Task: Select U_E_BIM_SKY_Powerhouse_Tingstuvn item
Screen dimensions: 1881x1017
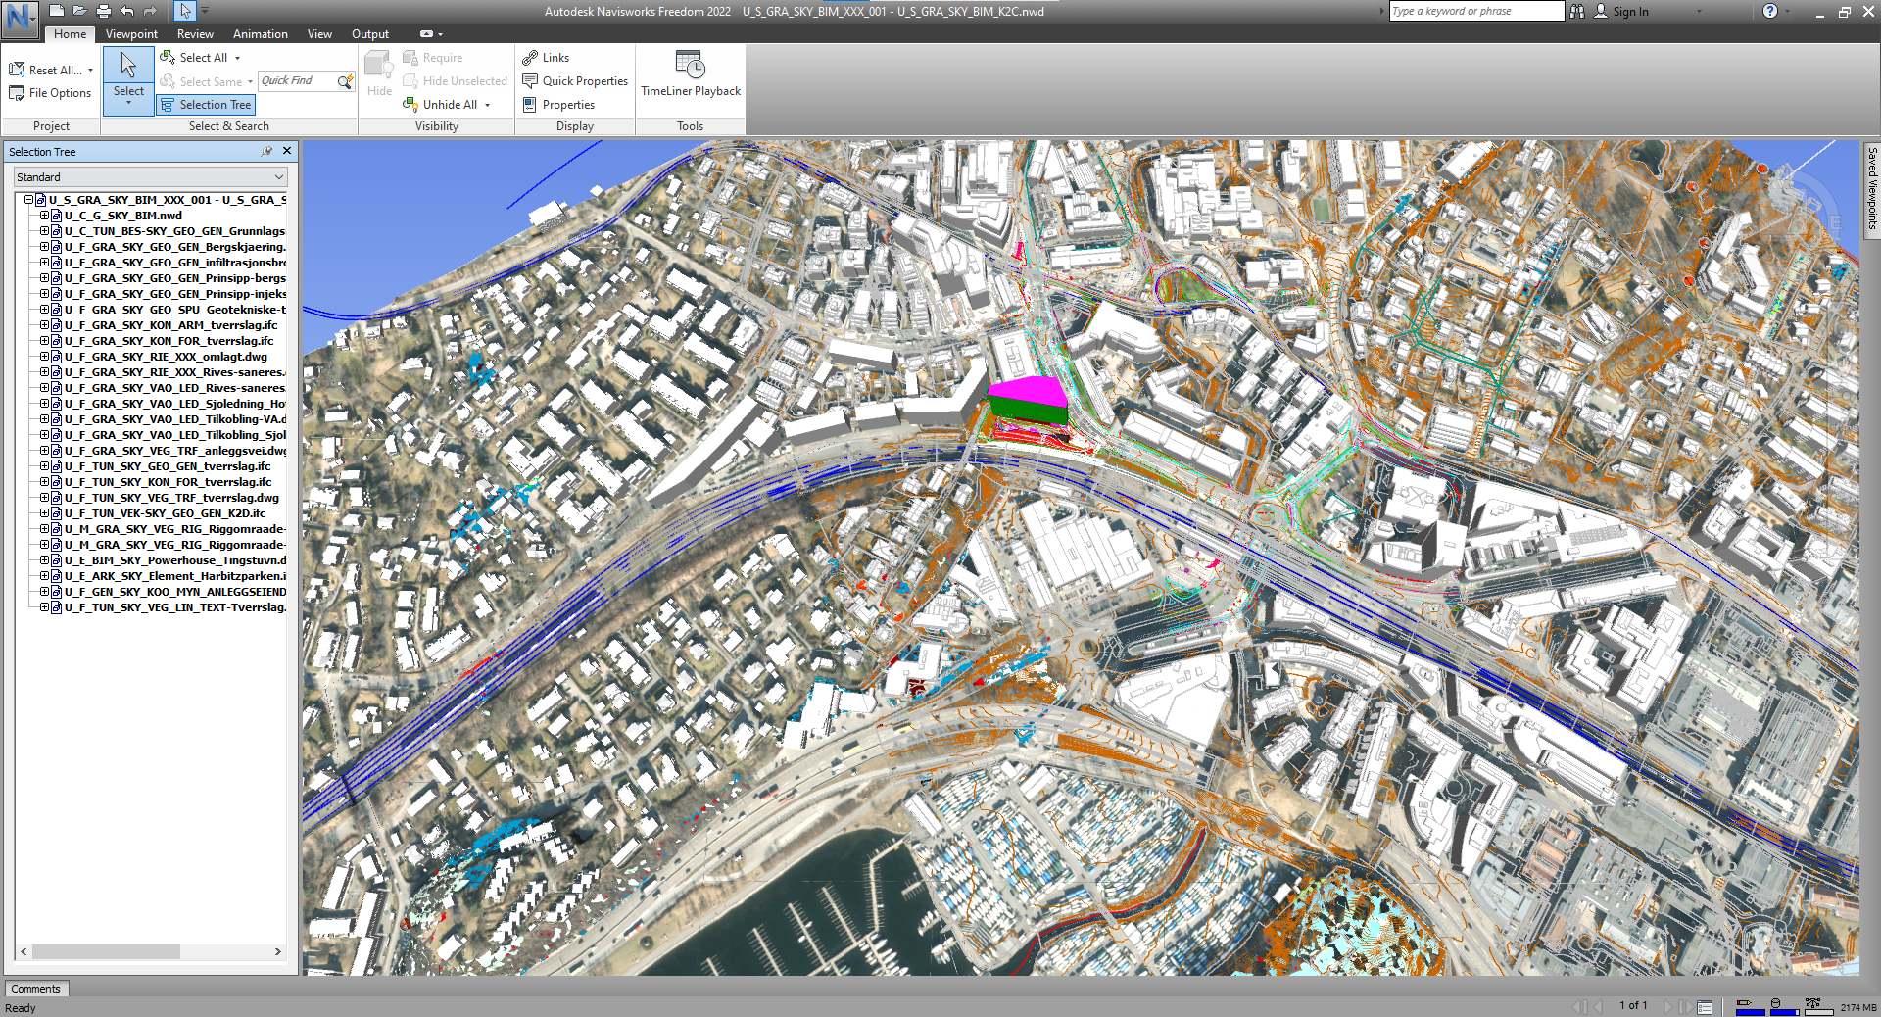Action: [175, 560]
